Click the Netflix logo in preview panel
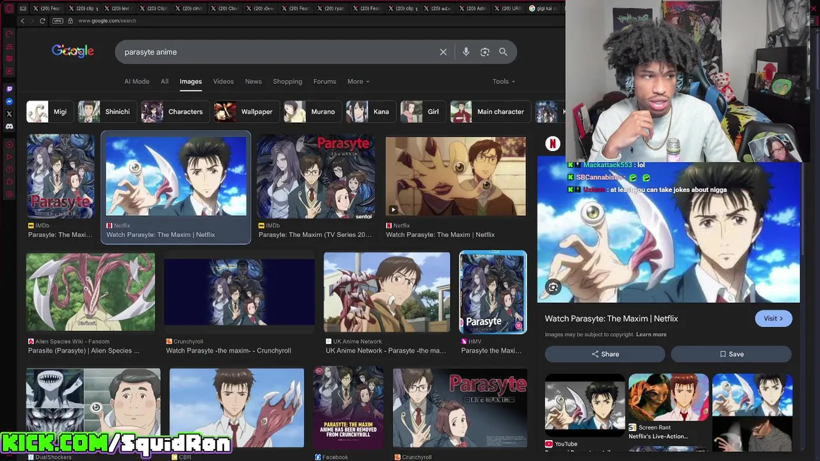This screenshot has width=820, height=461. [552, 144]
